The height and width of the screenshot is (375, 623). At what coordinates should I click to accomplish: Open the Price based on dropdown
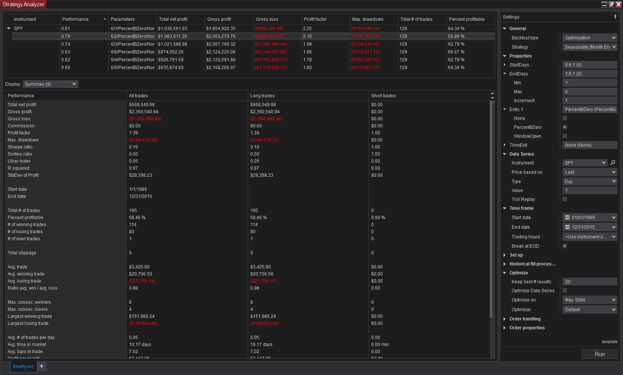click(590, 172)
